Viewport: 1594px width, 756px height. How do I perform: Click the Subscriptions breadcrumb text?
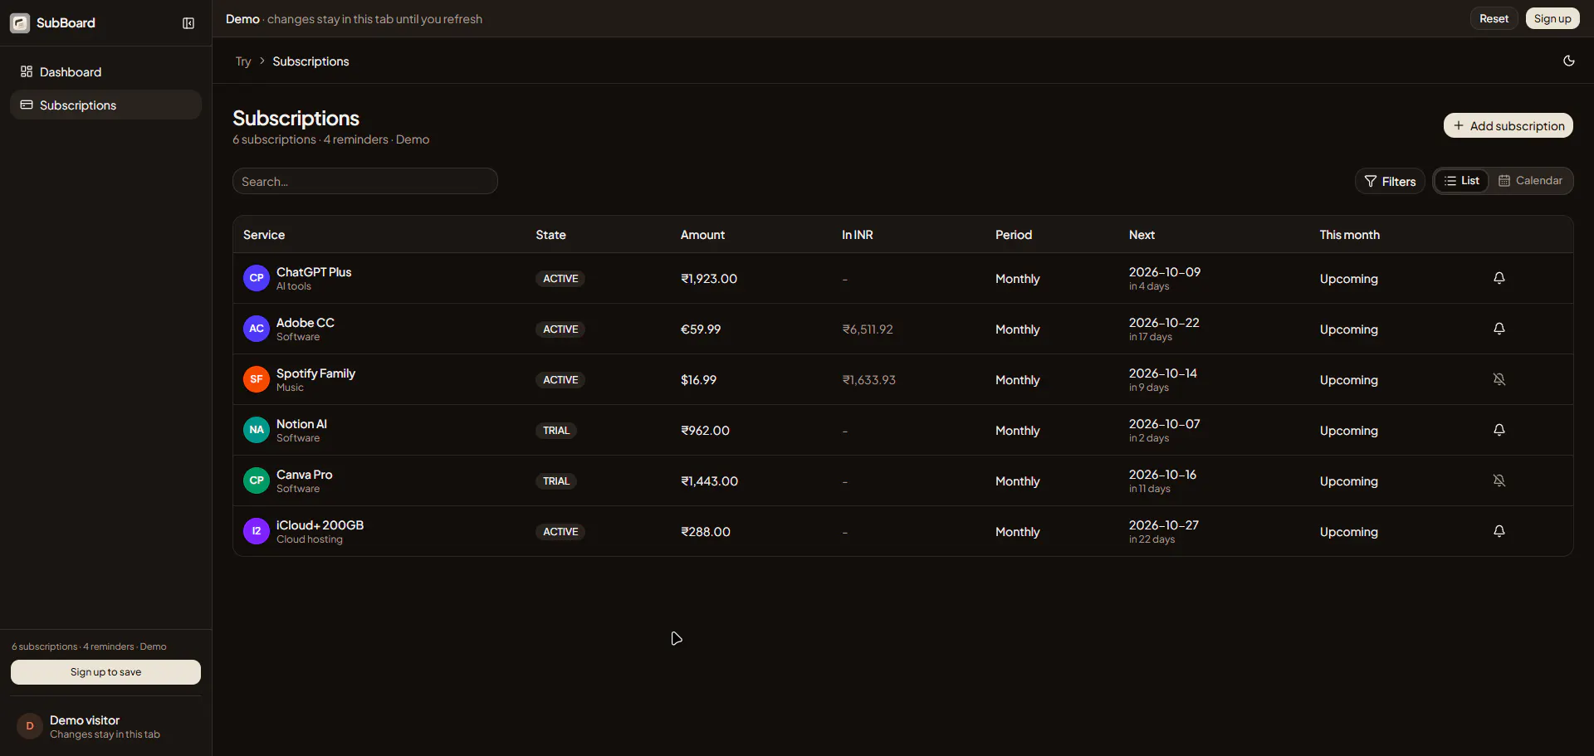[x=310, y=61]
